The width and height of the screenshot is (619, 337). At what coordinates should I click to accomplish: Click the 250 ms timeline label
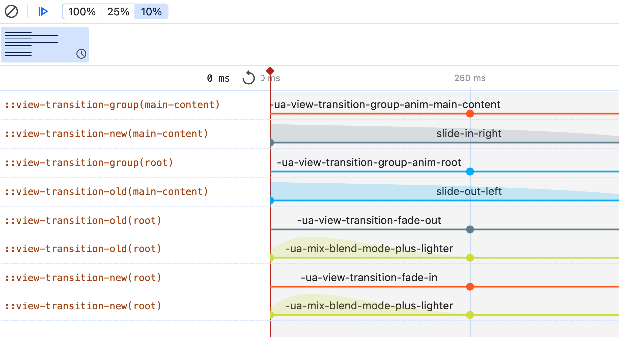point(470,78)
